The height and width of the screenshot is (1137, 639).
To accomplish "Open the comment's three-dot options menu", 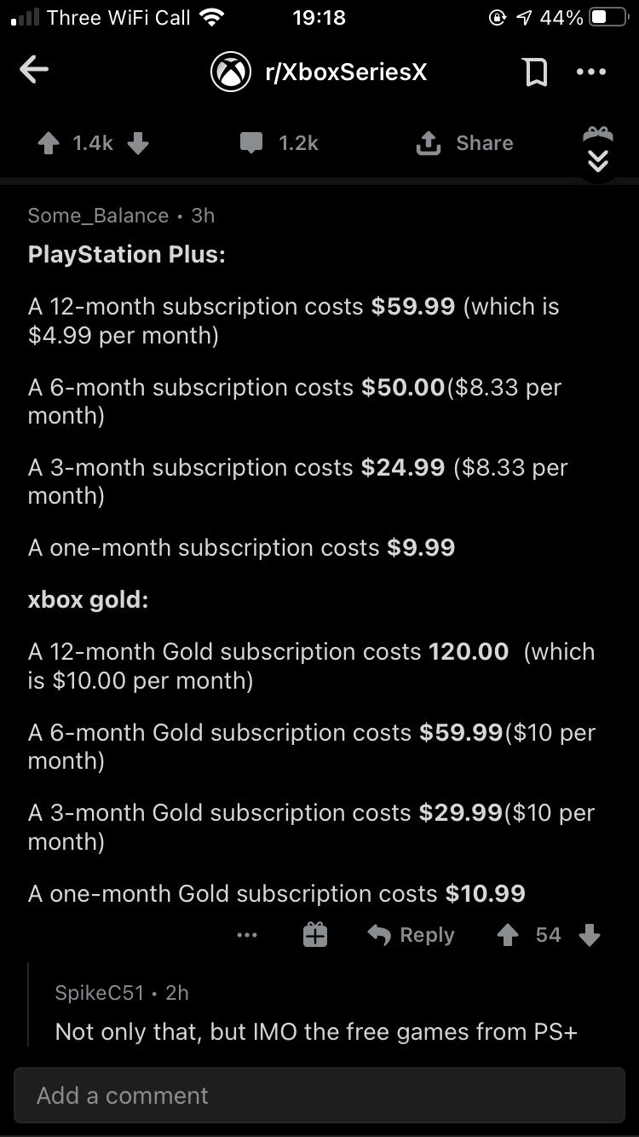I will [247, 935].
